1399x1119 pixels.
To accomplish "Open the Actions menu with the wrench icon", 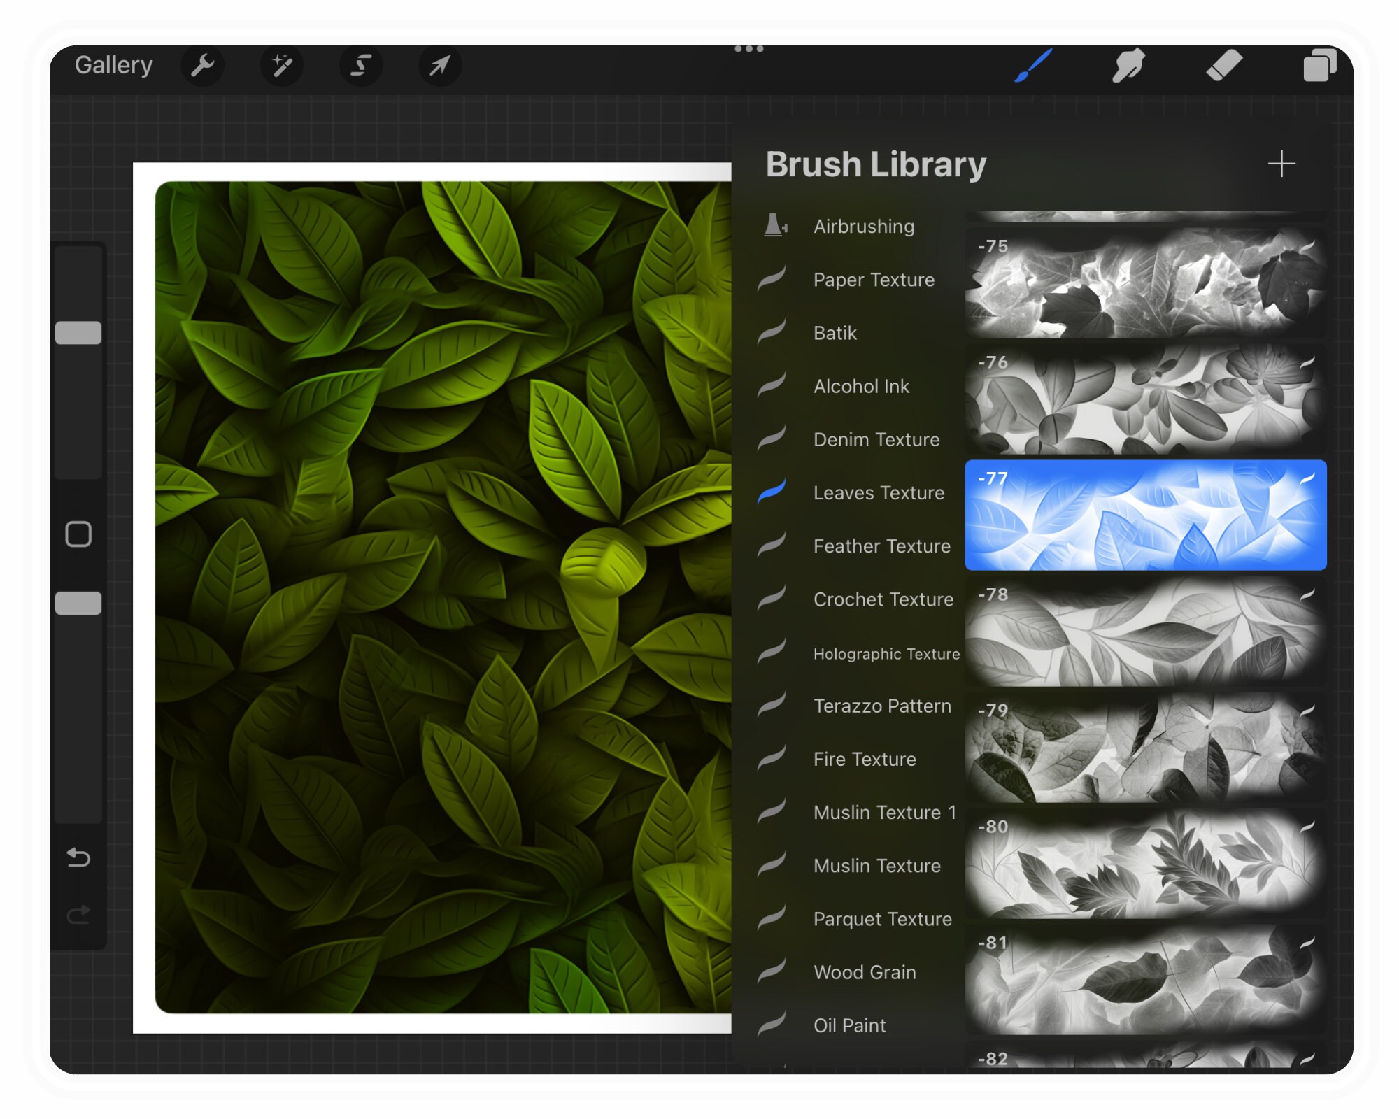I will (202, 66).
